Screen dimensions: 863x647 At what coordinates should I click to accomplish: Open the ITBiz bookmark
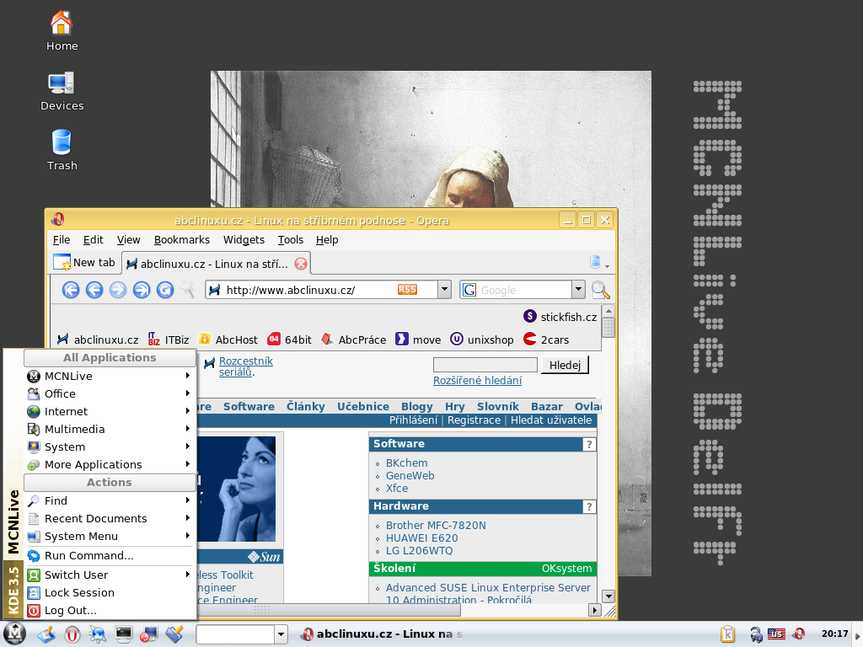point(169,340)
